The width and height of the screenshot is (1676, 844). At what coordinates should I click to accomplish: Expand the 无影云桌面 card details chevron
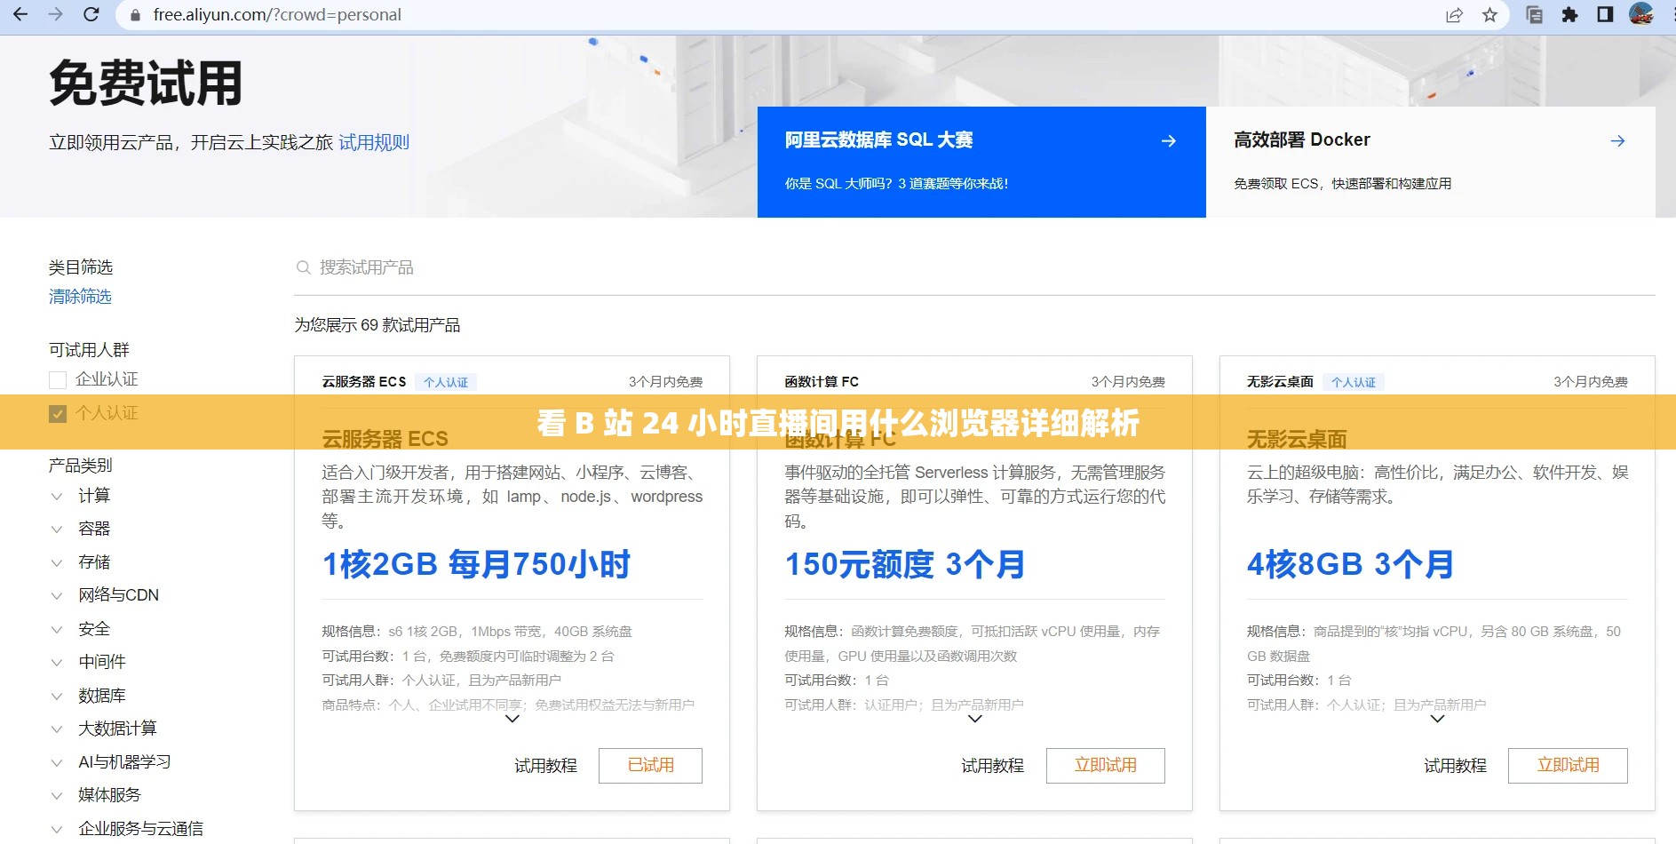1437,719
